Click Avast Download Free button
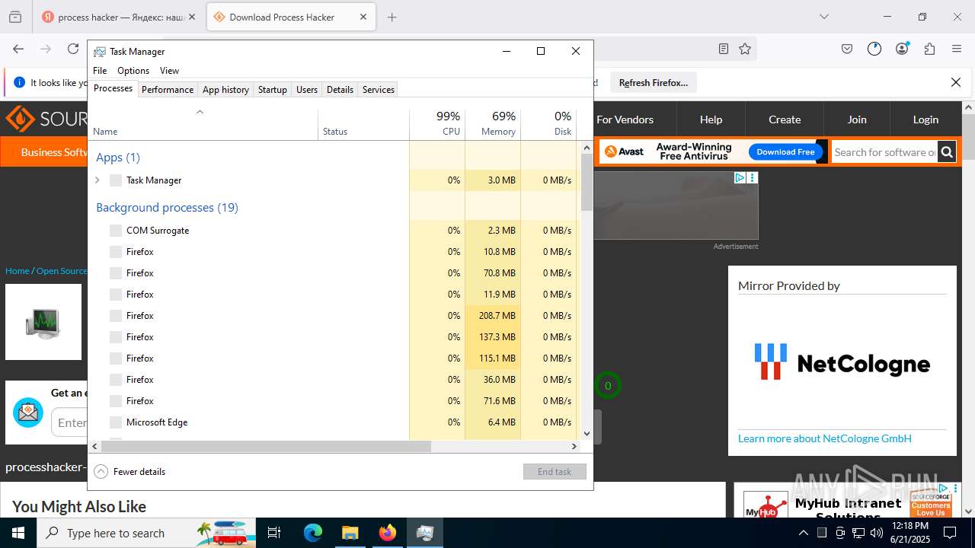This screenshot has height=548, width=975. [785, 152]
